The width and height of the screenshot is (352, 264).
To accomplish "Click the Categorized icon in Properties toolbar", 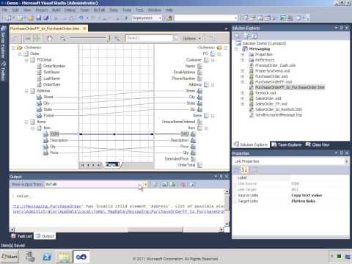I will click(x=237, y=169).
